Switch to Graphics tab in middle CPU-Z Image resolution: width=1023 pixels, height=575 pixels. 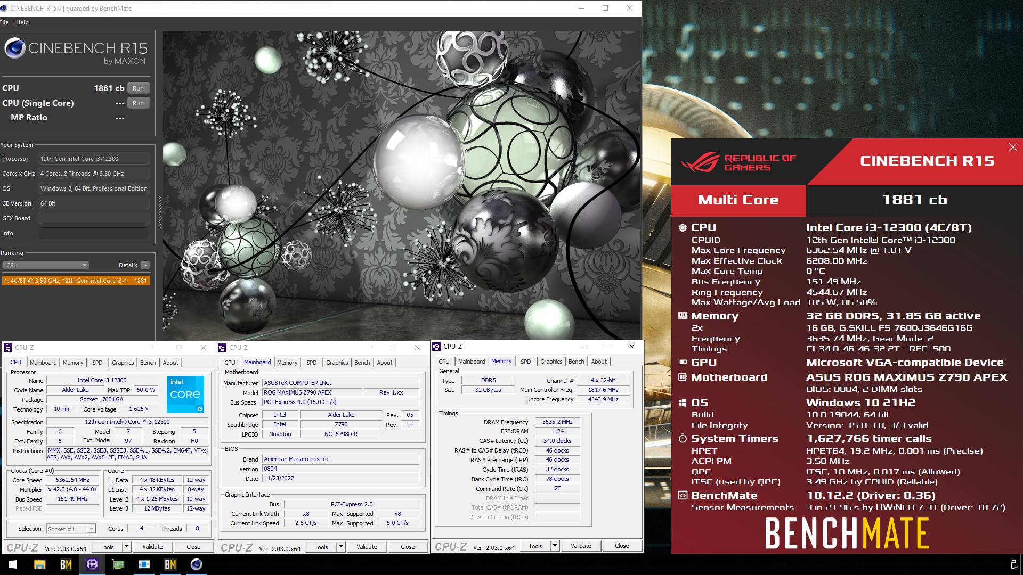[x=337, y=363]
